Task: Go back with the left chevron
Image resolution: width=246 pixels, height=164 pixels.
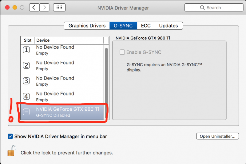Action: point(34,8)
